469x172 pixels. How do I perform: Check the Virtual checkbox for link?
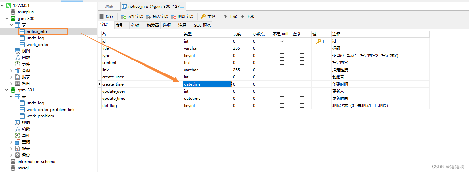tap(302, 70)
